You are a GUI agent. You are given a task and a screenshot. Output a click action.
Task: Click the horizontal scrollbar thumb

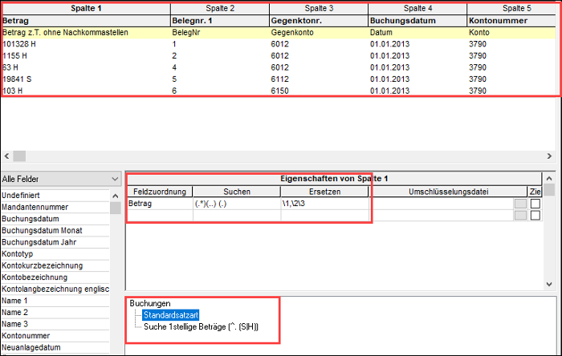tap(19, 156)
